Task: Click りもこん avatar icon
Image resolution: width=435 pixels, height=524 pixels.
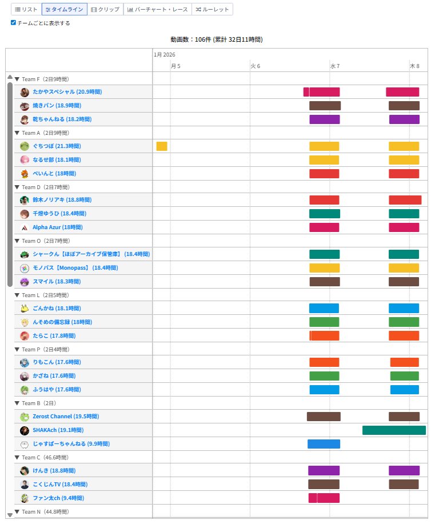Action: click(25, 363)
